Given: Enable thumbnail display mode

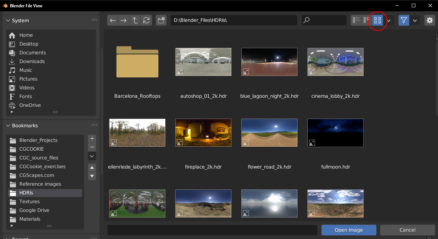Looking at the screenshot, I should (x=378, y=20).
